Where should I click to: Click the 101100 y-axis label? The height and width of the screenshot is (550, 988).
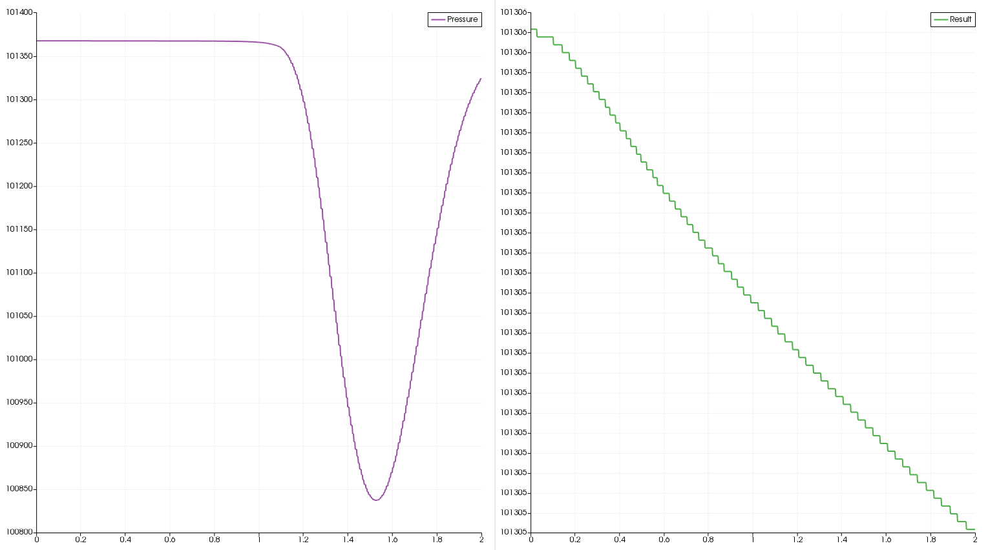(x=19, y=272)
